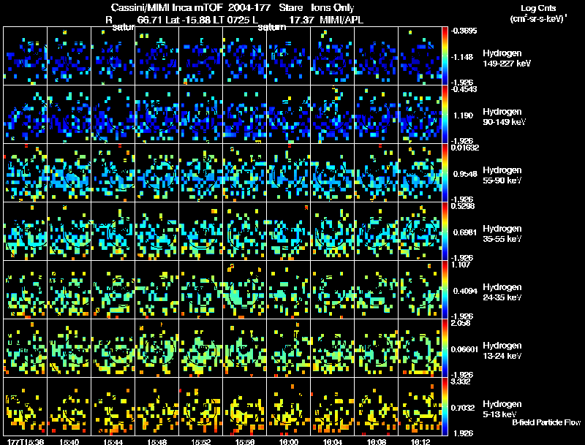The width and height of the screenshot is (585, 445).
Task: Click the '-0.3695' color scale maximum value
Action: coord(464,31)
